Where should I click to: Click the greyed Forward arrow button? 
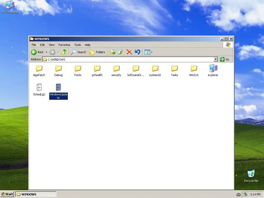[52, 52]
